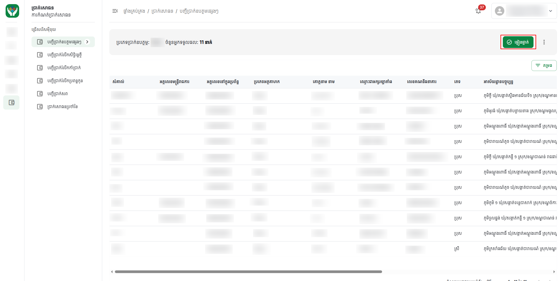The image size is (560, 281).
Task: Open the បញ្ជីប្រាក់រំលឹកប្រពន្ធកូន menu item
Action: 63,81
